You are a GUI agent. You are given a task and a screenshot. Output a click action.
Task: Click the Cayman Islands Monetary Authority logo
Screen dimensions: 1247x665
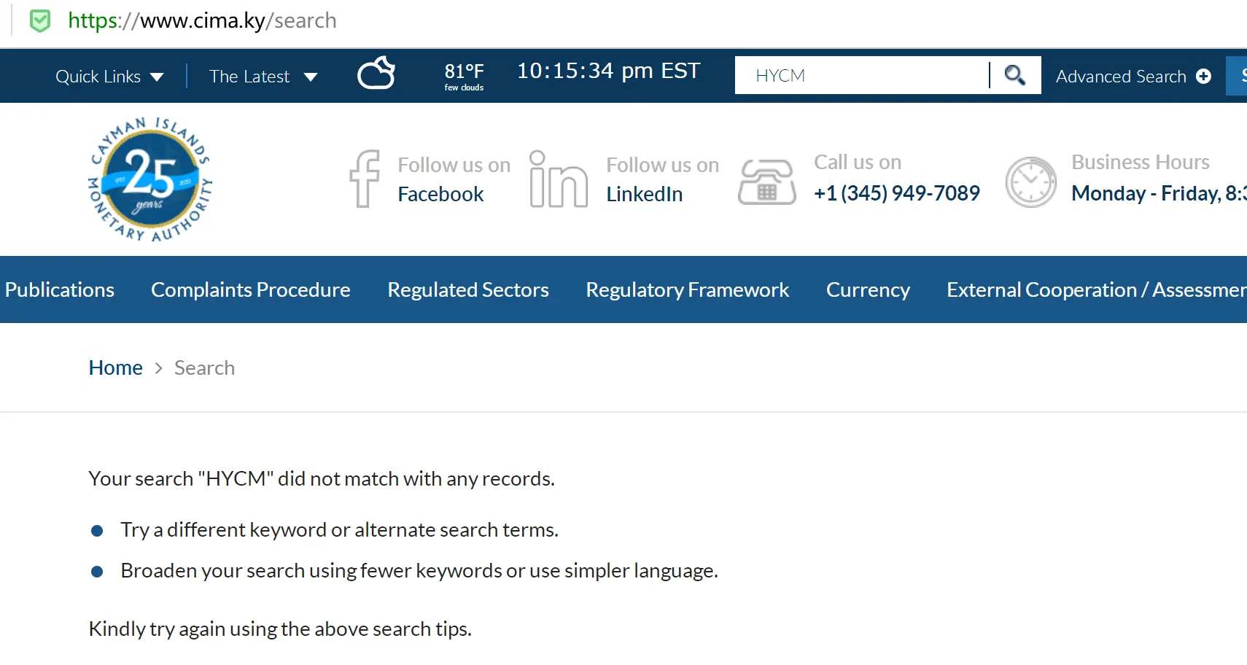click(x=150, y=179)
